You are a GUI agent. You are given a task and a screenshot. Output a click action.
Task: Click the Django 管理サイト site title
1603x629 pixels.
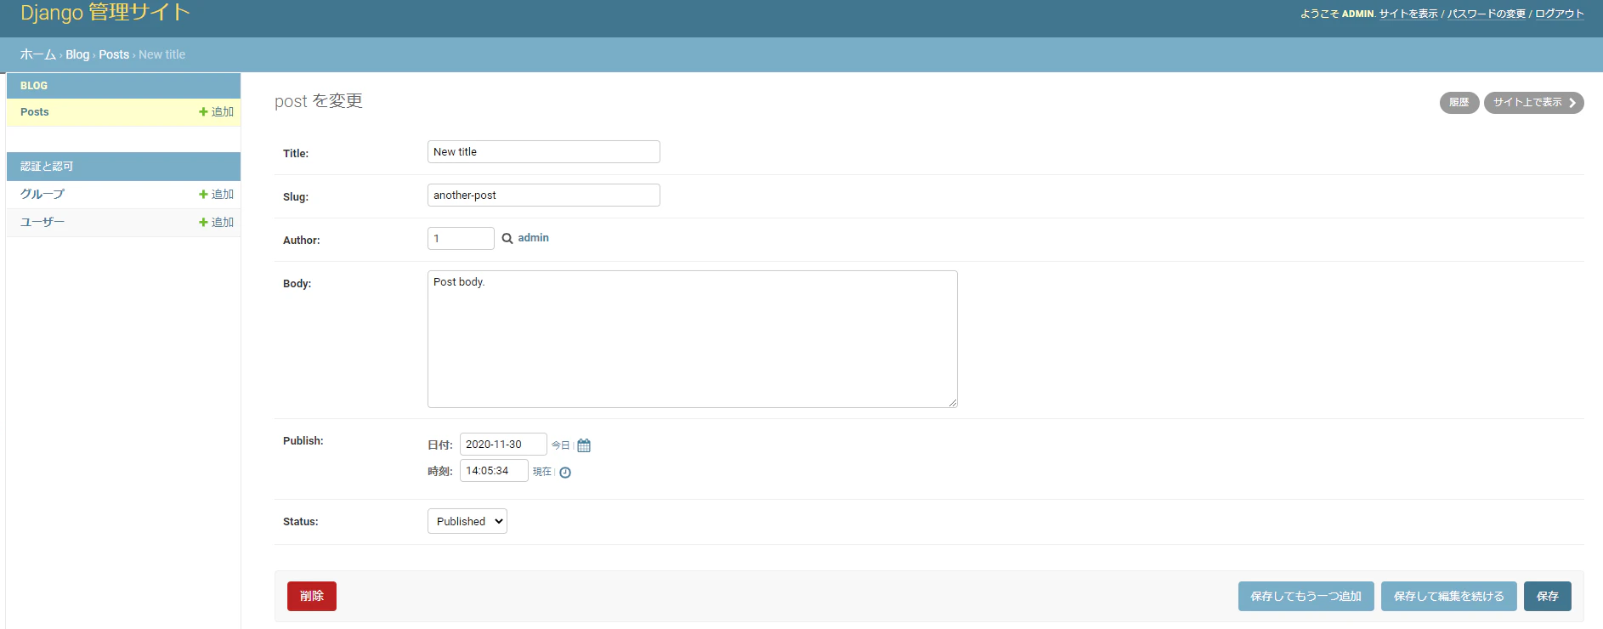click(x=105, y=13)
